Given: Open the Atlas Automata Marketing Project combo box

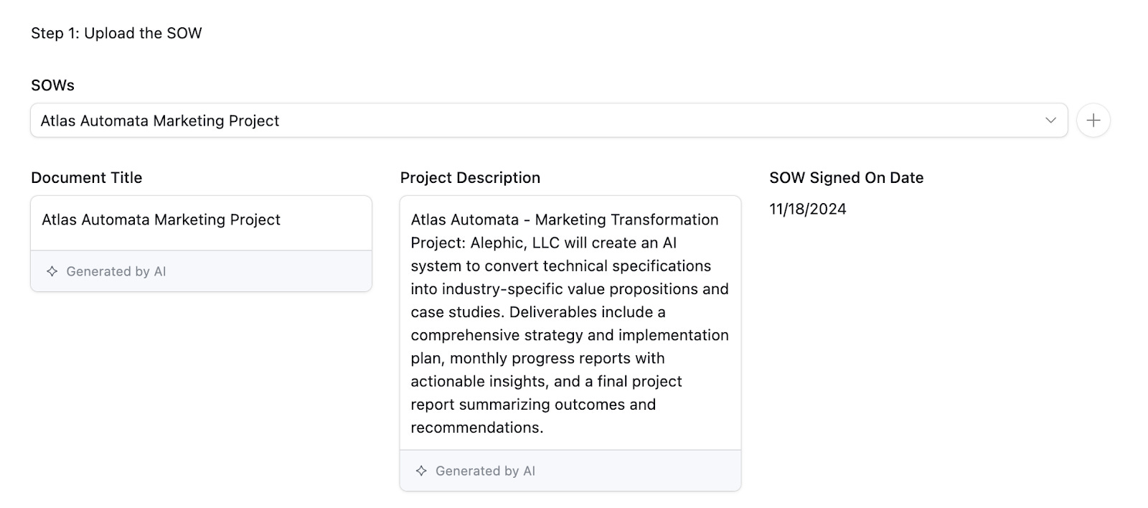Looking at the screenshot, I should coord(549,121).
